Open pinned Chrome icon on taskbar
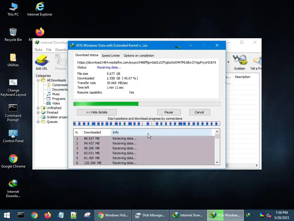This screenshot has height=221, width=294. pyautogui.click(x=34, y=215)
